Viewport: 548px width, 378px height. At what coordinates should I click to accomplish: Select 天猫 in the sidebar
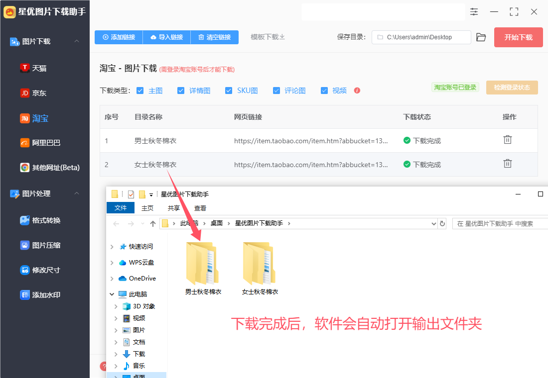(33, 68)
